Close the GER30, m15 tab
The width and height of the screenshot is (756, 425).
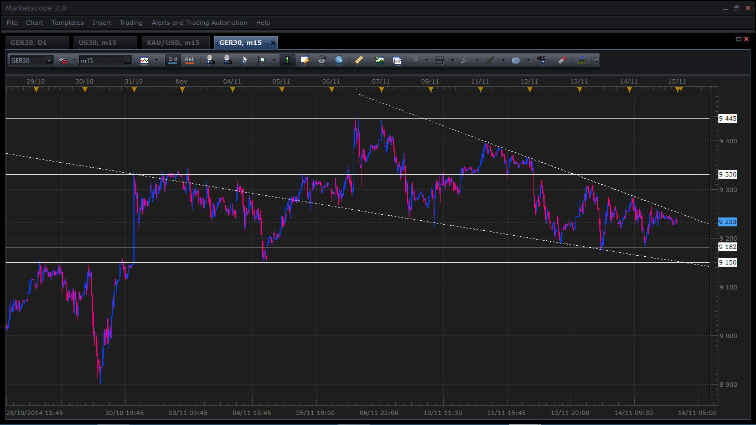tap(273, 43)
